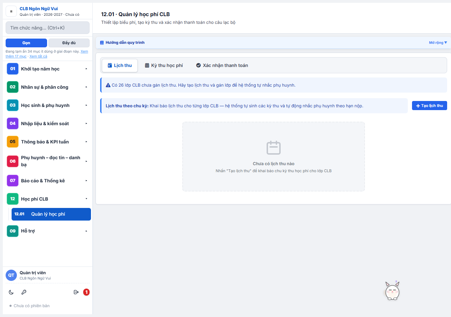This screenshot has height=317, width=451.
Task: Click the 05 badge for Thông báo & KPI tuần
Action: point(13,142)
